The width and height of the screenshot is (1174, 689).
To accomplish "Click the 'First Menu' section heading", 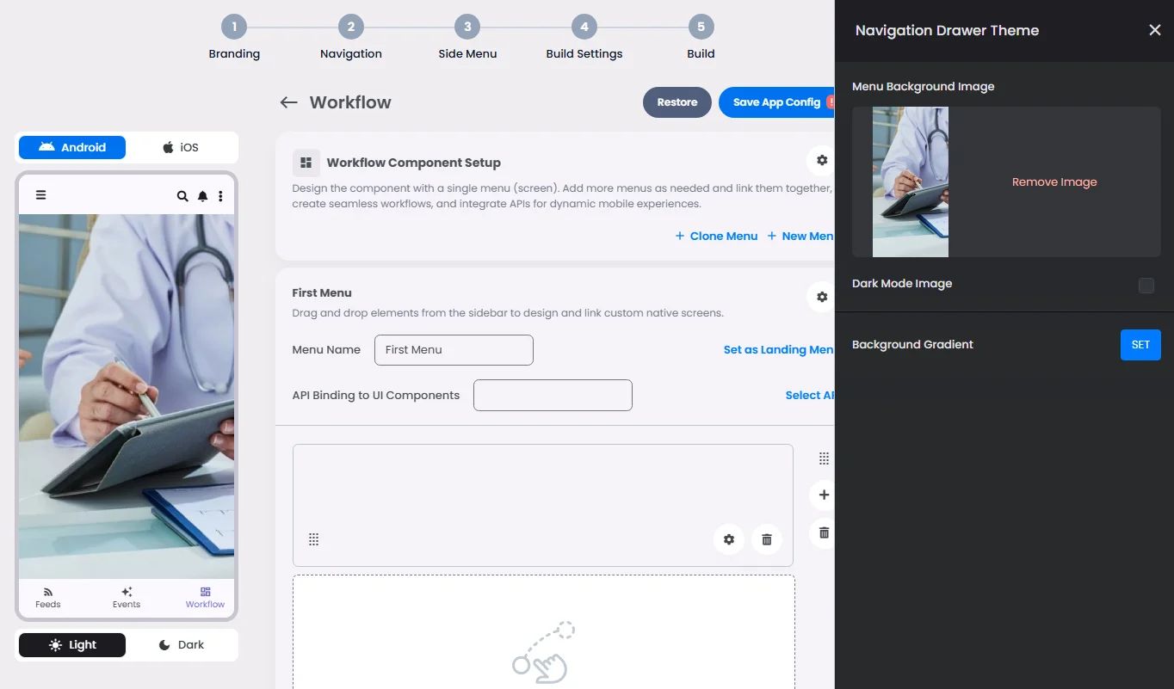I will point(322,293).
